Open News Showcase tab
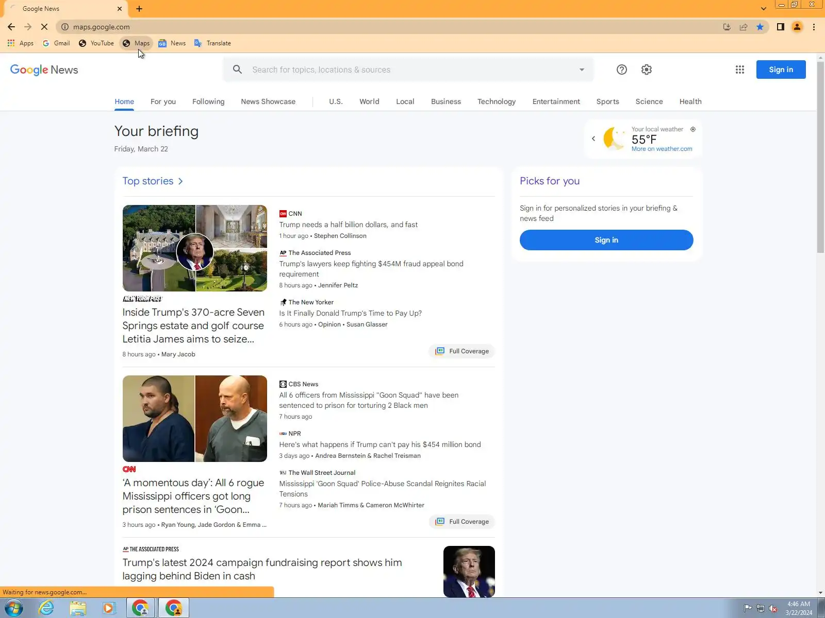 click(268, 101)
